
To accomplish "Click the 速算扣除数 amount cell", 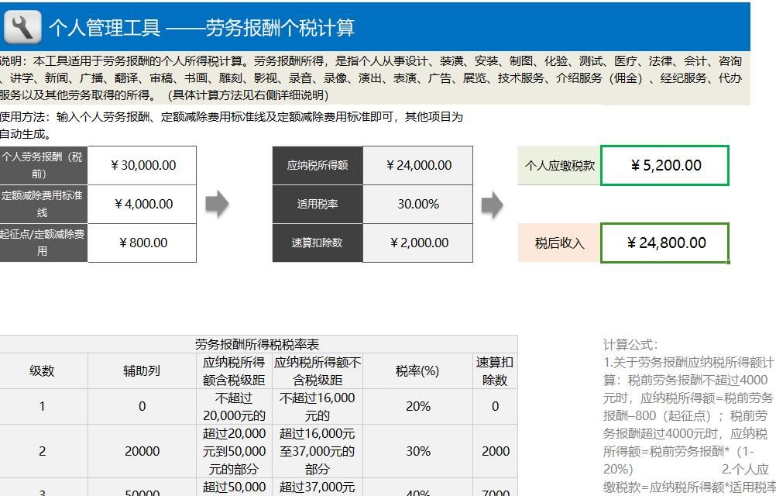I will [418, 243].
